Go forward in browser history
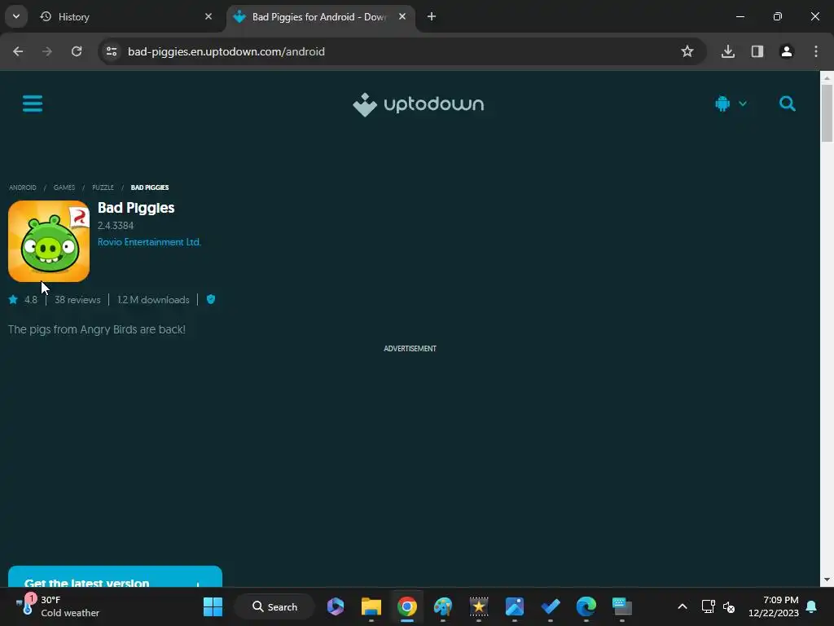This screenshot has height=626, width=834. pyautogui.click(x=47, y=51)
